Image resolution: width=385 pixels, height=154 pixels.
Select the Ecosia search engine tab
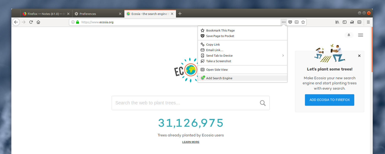tap(150, 14)
